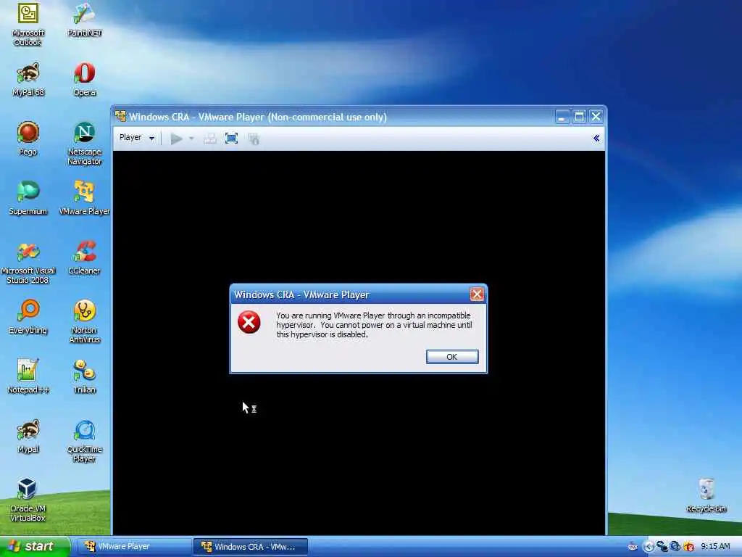The height and width of the screenshot is (557, 742).
Task: Select the Paint.NET desktop icon
Action: (84, 20)
